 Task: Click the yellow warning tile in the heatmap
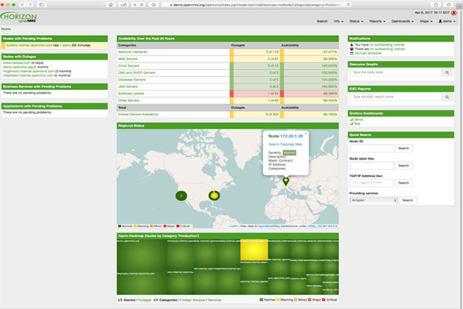point(254,250)
